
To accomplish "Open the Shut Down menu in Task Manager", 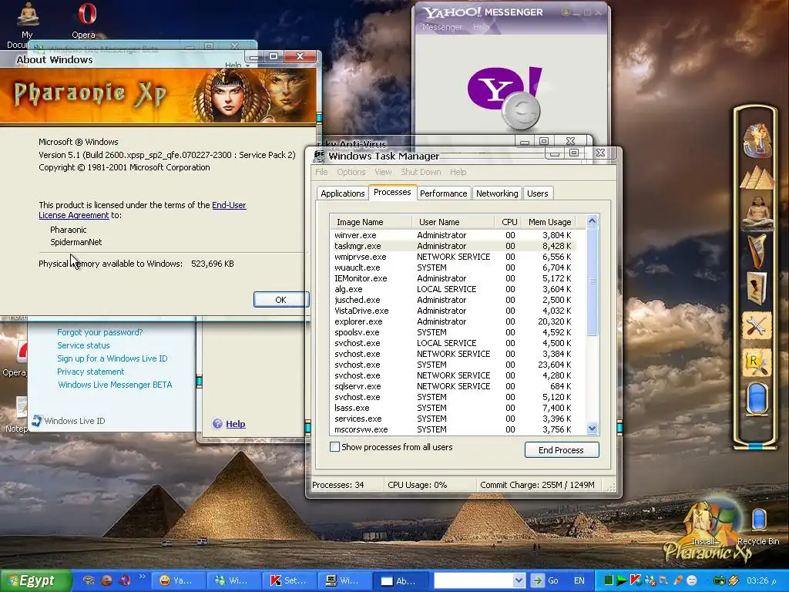I will [x=421, y=172].
